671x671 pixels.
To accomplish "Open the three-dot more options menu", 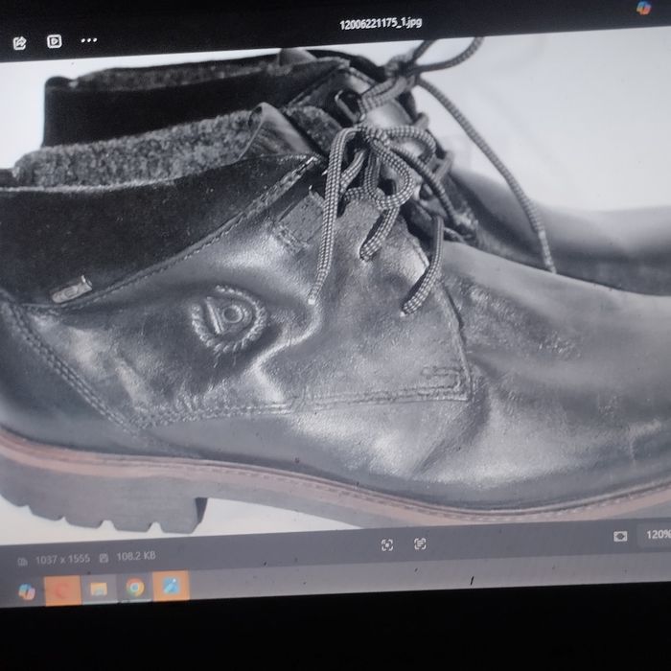I will coord(89,40).
